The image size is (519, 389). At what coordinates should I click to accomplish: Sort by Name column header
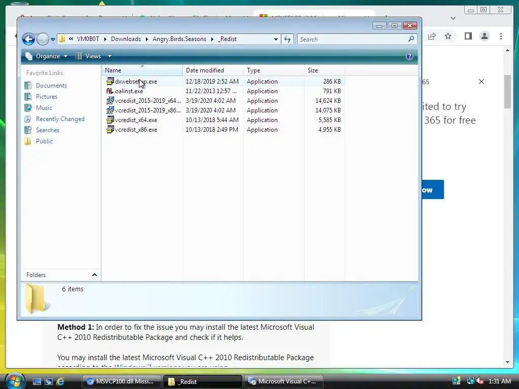142,70
